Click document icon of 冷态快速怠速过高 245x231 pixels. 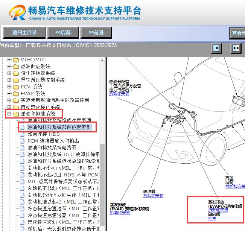click(22, 215)
